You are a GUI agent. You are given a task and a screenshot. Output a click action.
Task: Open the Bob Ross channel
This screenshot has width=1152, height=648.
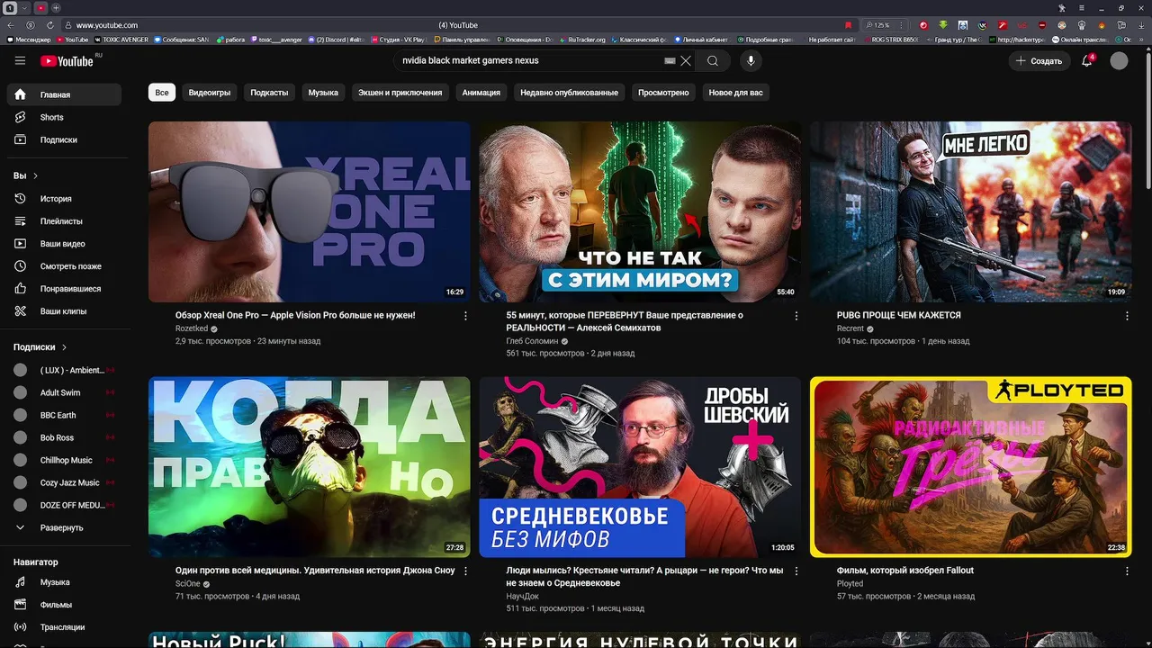click(64, 437)
